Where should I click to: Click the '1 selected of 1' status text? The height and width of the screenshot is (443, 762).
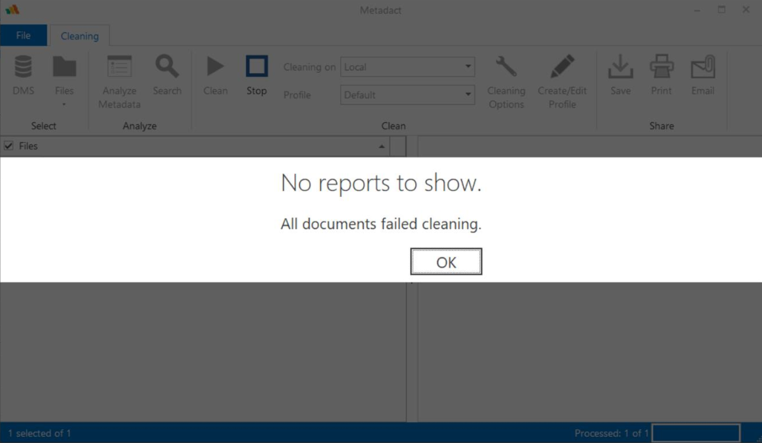[40, 433]
